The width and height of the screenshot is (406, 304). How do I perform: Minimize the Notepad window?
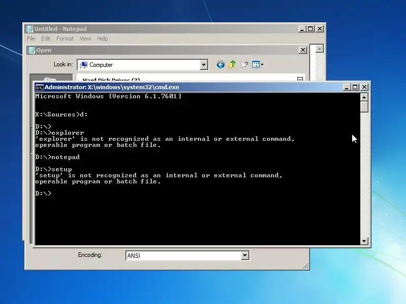[x=301, y=29]
